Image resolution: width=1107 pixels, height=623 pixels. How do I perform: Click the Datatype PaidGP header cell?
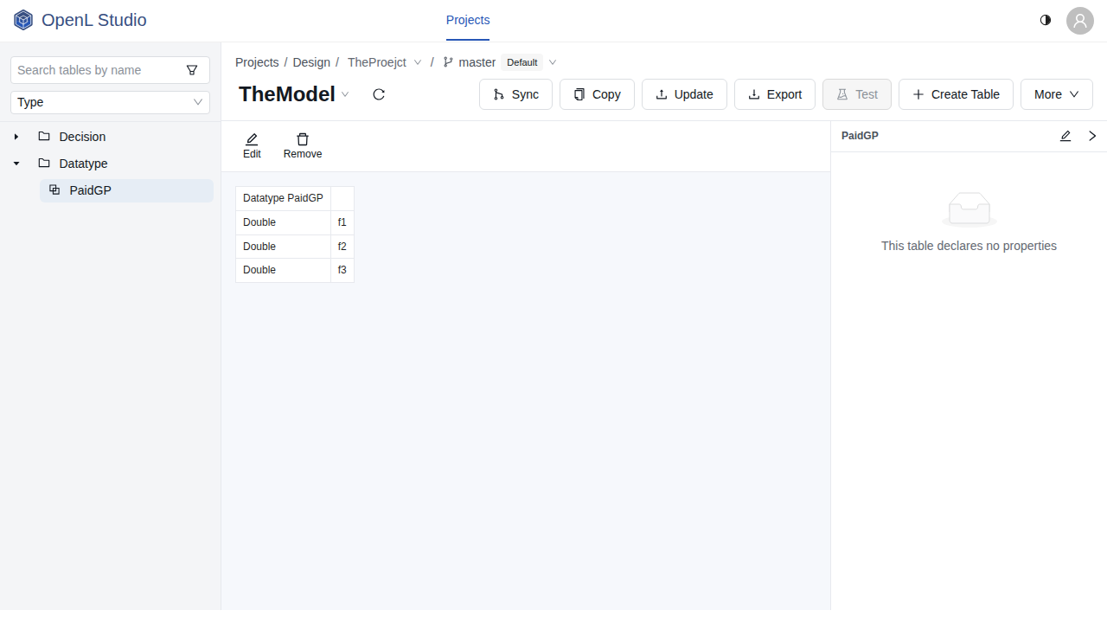click(283, 198)
